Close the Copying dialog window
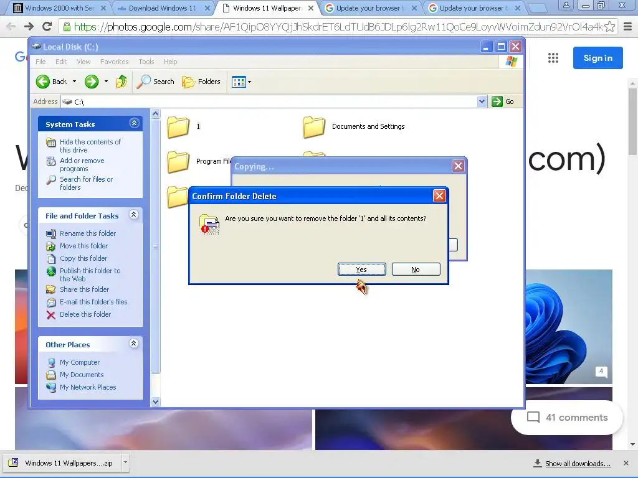Viewport: 638px width, 478px height. click(458, 166)
